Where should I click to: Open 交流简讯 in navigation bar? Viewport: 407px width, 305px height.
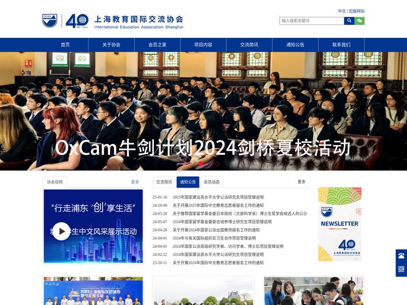click(x=249, y=45)
